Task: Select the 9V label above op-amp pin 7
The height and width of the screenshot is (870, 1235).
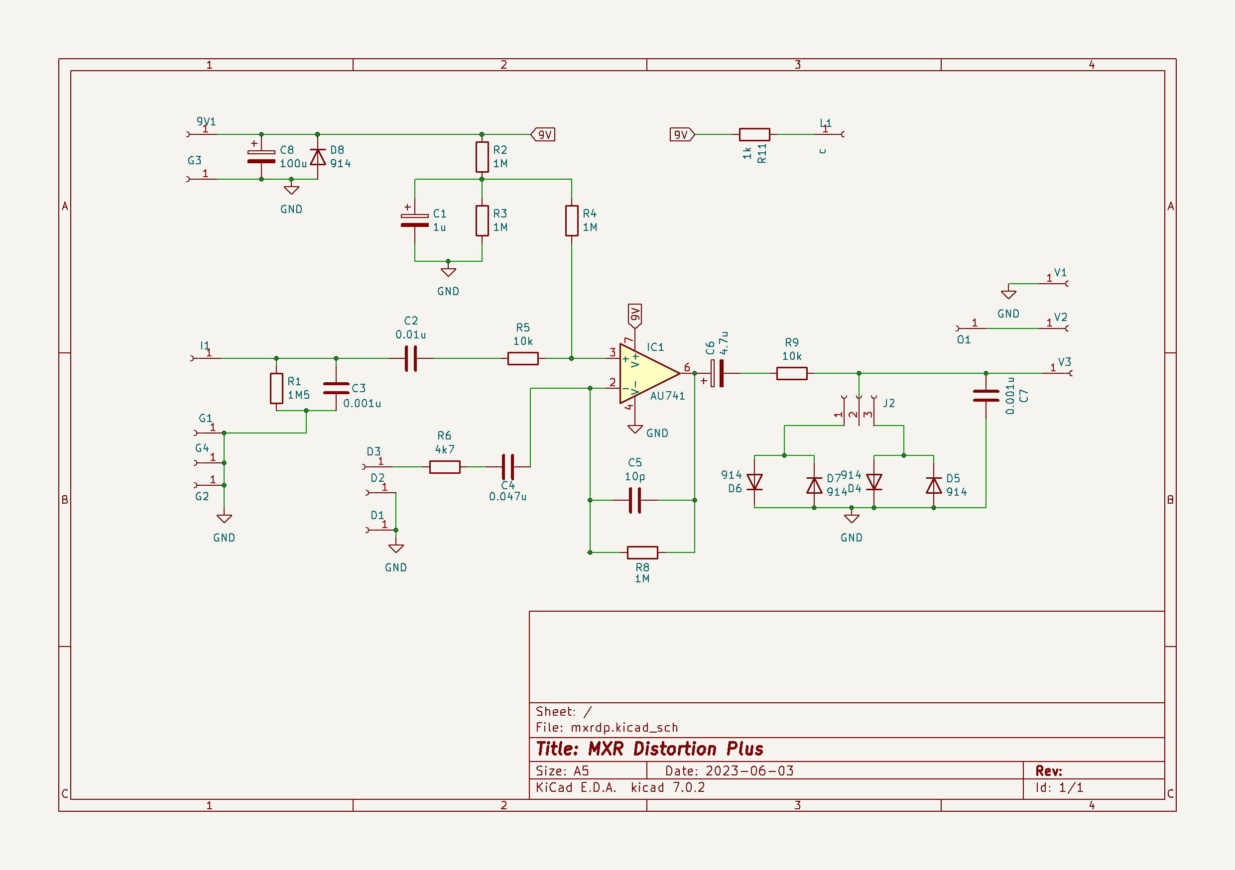Action: tap(635, 316)
